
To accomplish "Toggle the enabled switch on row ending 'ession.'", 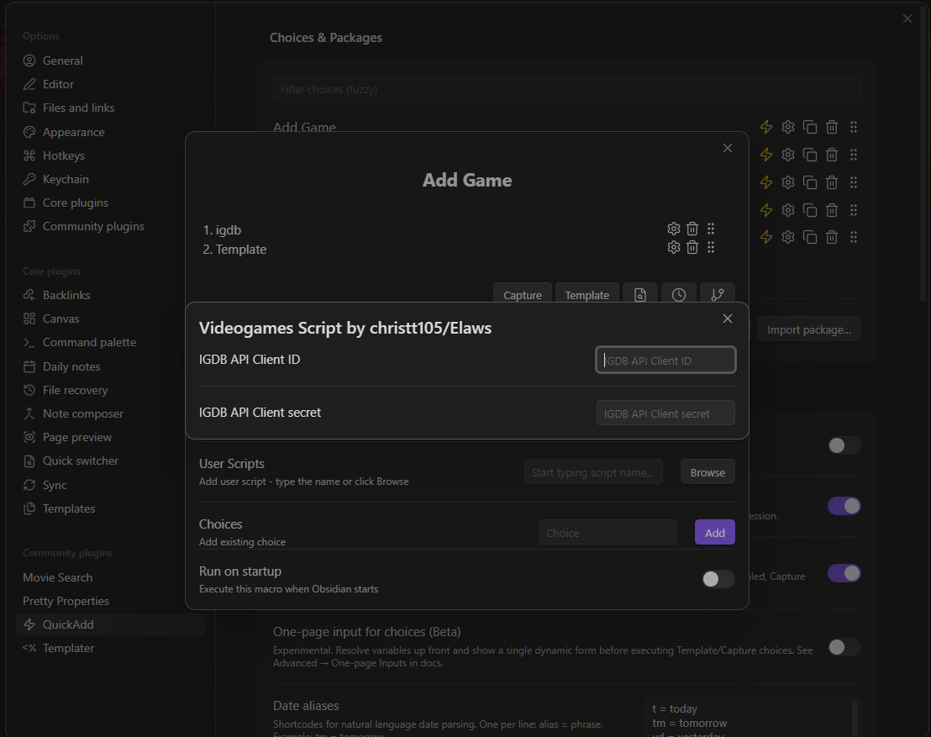I will click(844, 506).
